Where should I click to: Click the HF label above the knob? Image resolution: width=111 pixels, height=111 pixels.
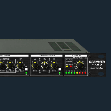(20, 59)
